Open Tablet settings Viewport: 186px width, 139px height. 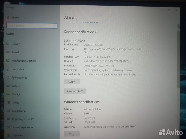pos(16,103)
